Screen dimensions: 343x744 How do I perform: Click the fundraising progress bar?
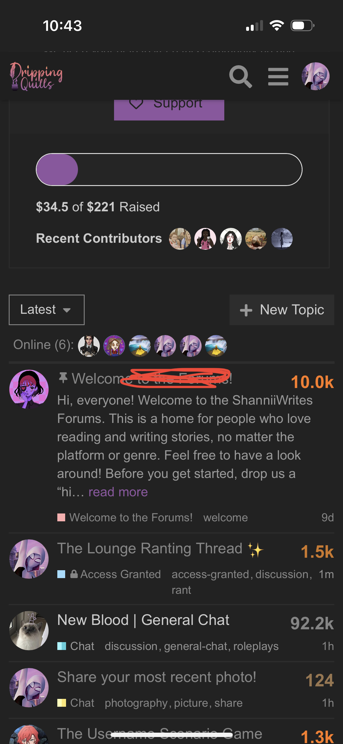[x=169, y=169]
